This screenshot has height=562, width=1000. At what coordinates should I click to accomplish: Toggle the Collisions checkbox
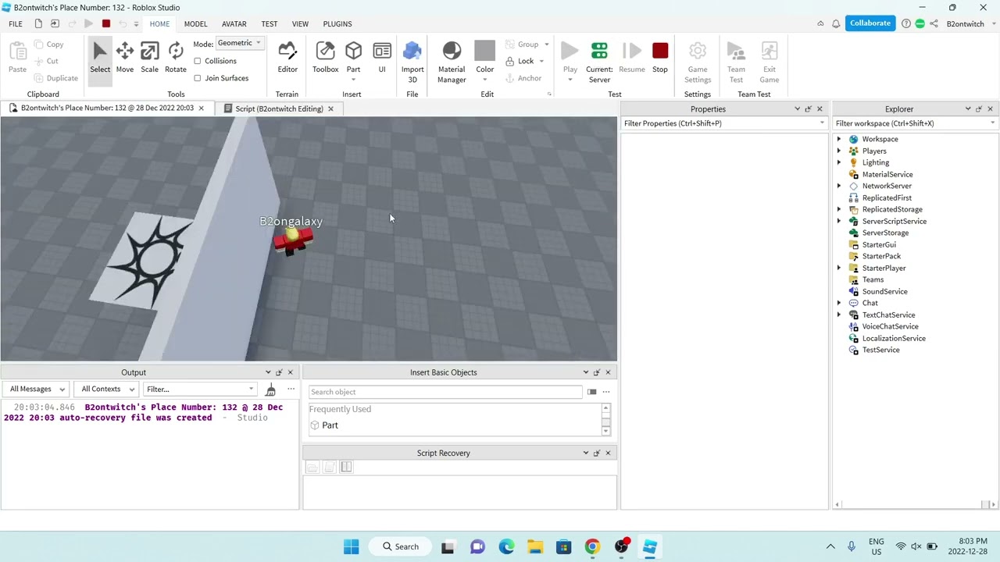point(198,61)
